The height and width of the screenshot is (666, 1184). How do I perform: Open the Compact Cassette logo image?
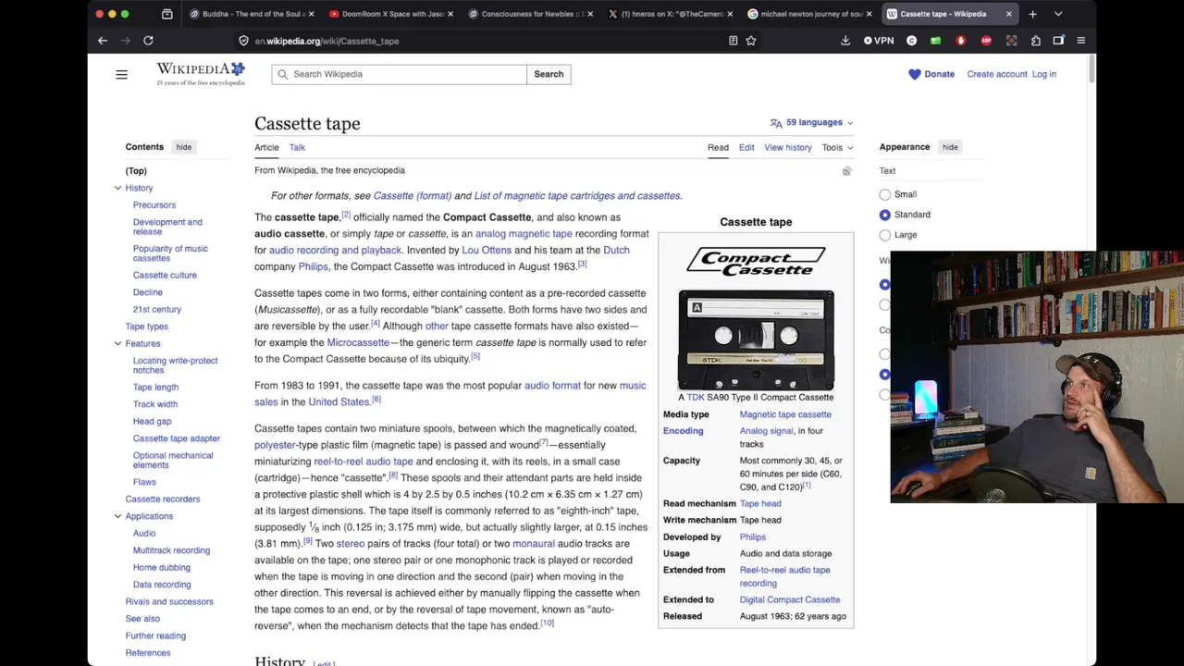(756, 260)
